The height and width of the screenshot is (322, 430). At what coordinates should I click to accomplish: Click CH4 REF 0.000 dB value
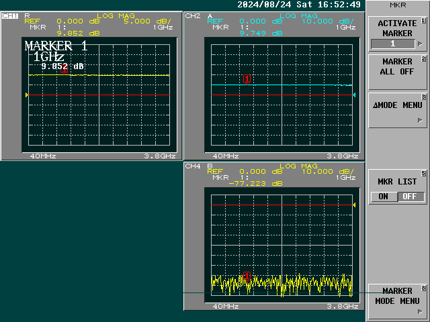tap(261, 172)
